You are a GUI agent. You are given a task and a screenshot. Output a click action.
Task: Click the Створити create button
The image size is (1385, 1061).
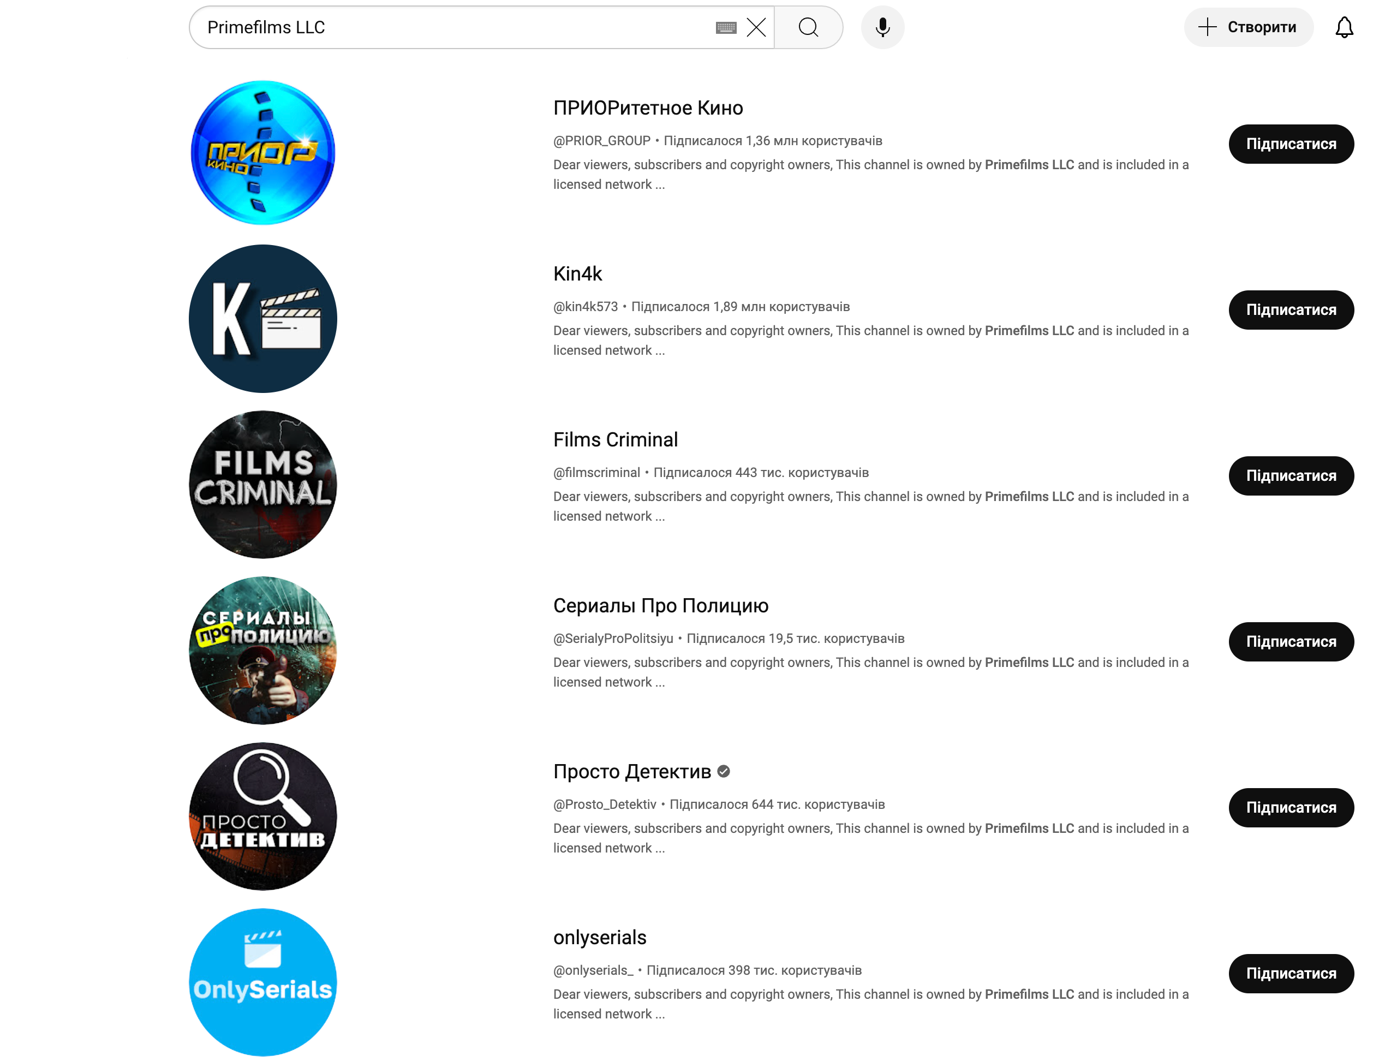coord(1247,27)
